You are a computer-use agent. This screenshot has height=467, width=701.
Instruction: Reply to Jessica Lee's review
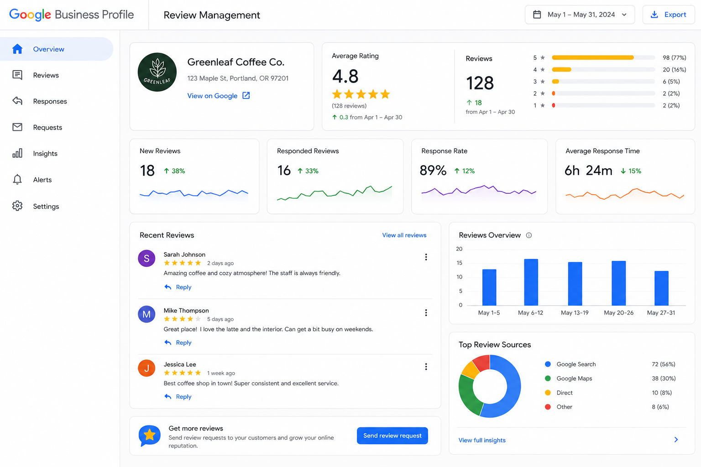click(178, 396)
